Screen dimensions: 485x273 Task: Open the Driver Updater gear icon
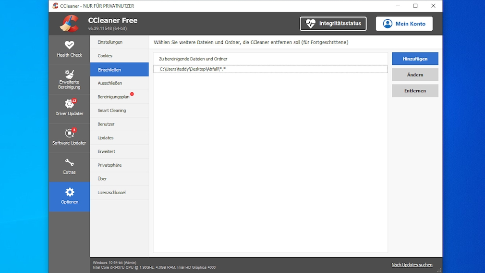(70, 104)
